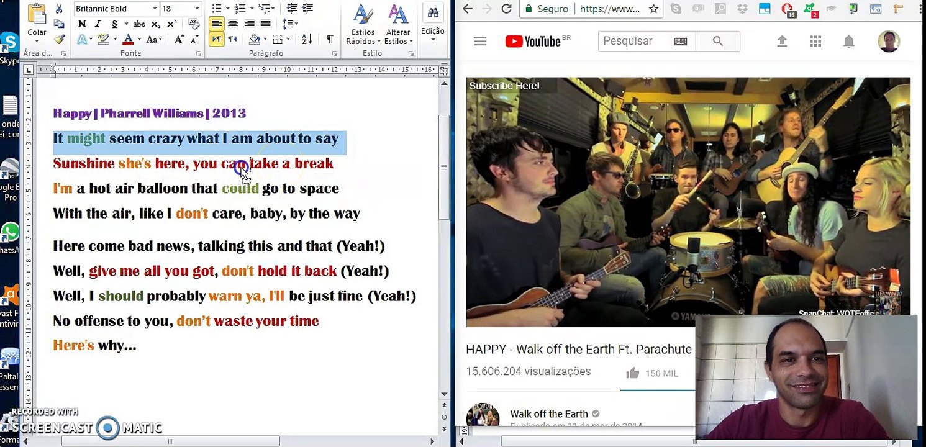Bookmark this page with the star icon
Screen dimensions: 926x447
(653, 9)
